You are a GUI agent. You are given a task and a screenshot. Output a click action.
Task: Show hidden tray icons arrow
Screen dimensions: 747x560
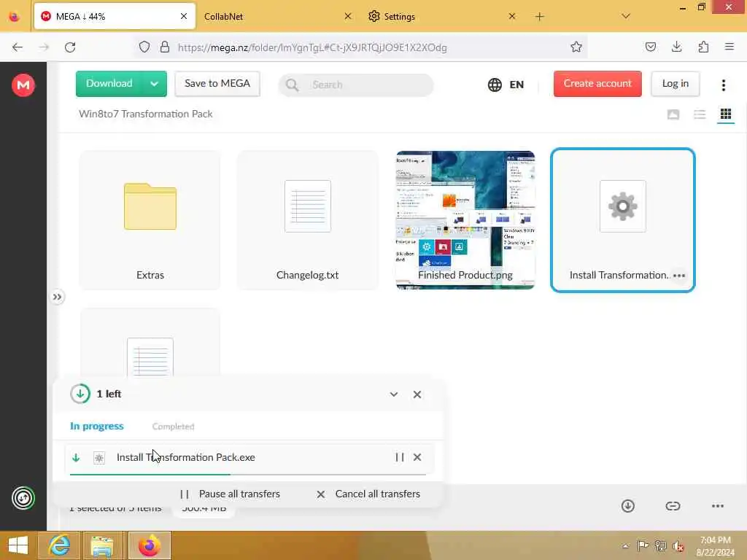pos(625,546)
